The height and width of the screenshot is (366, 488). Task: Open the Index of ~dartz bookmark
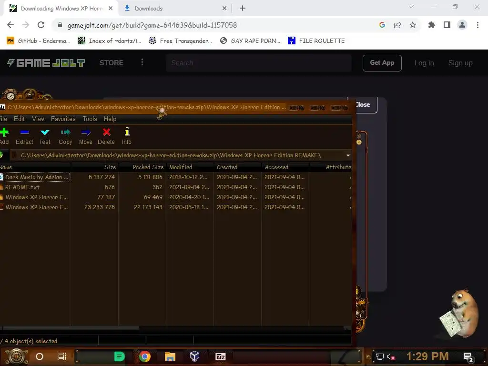coord(109,41)
